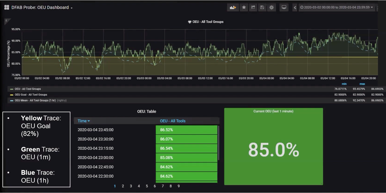Go to table page 4
The height and width of the screenshot is (193, 386).
139,186
